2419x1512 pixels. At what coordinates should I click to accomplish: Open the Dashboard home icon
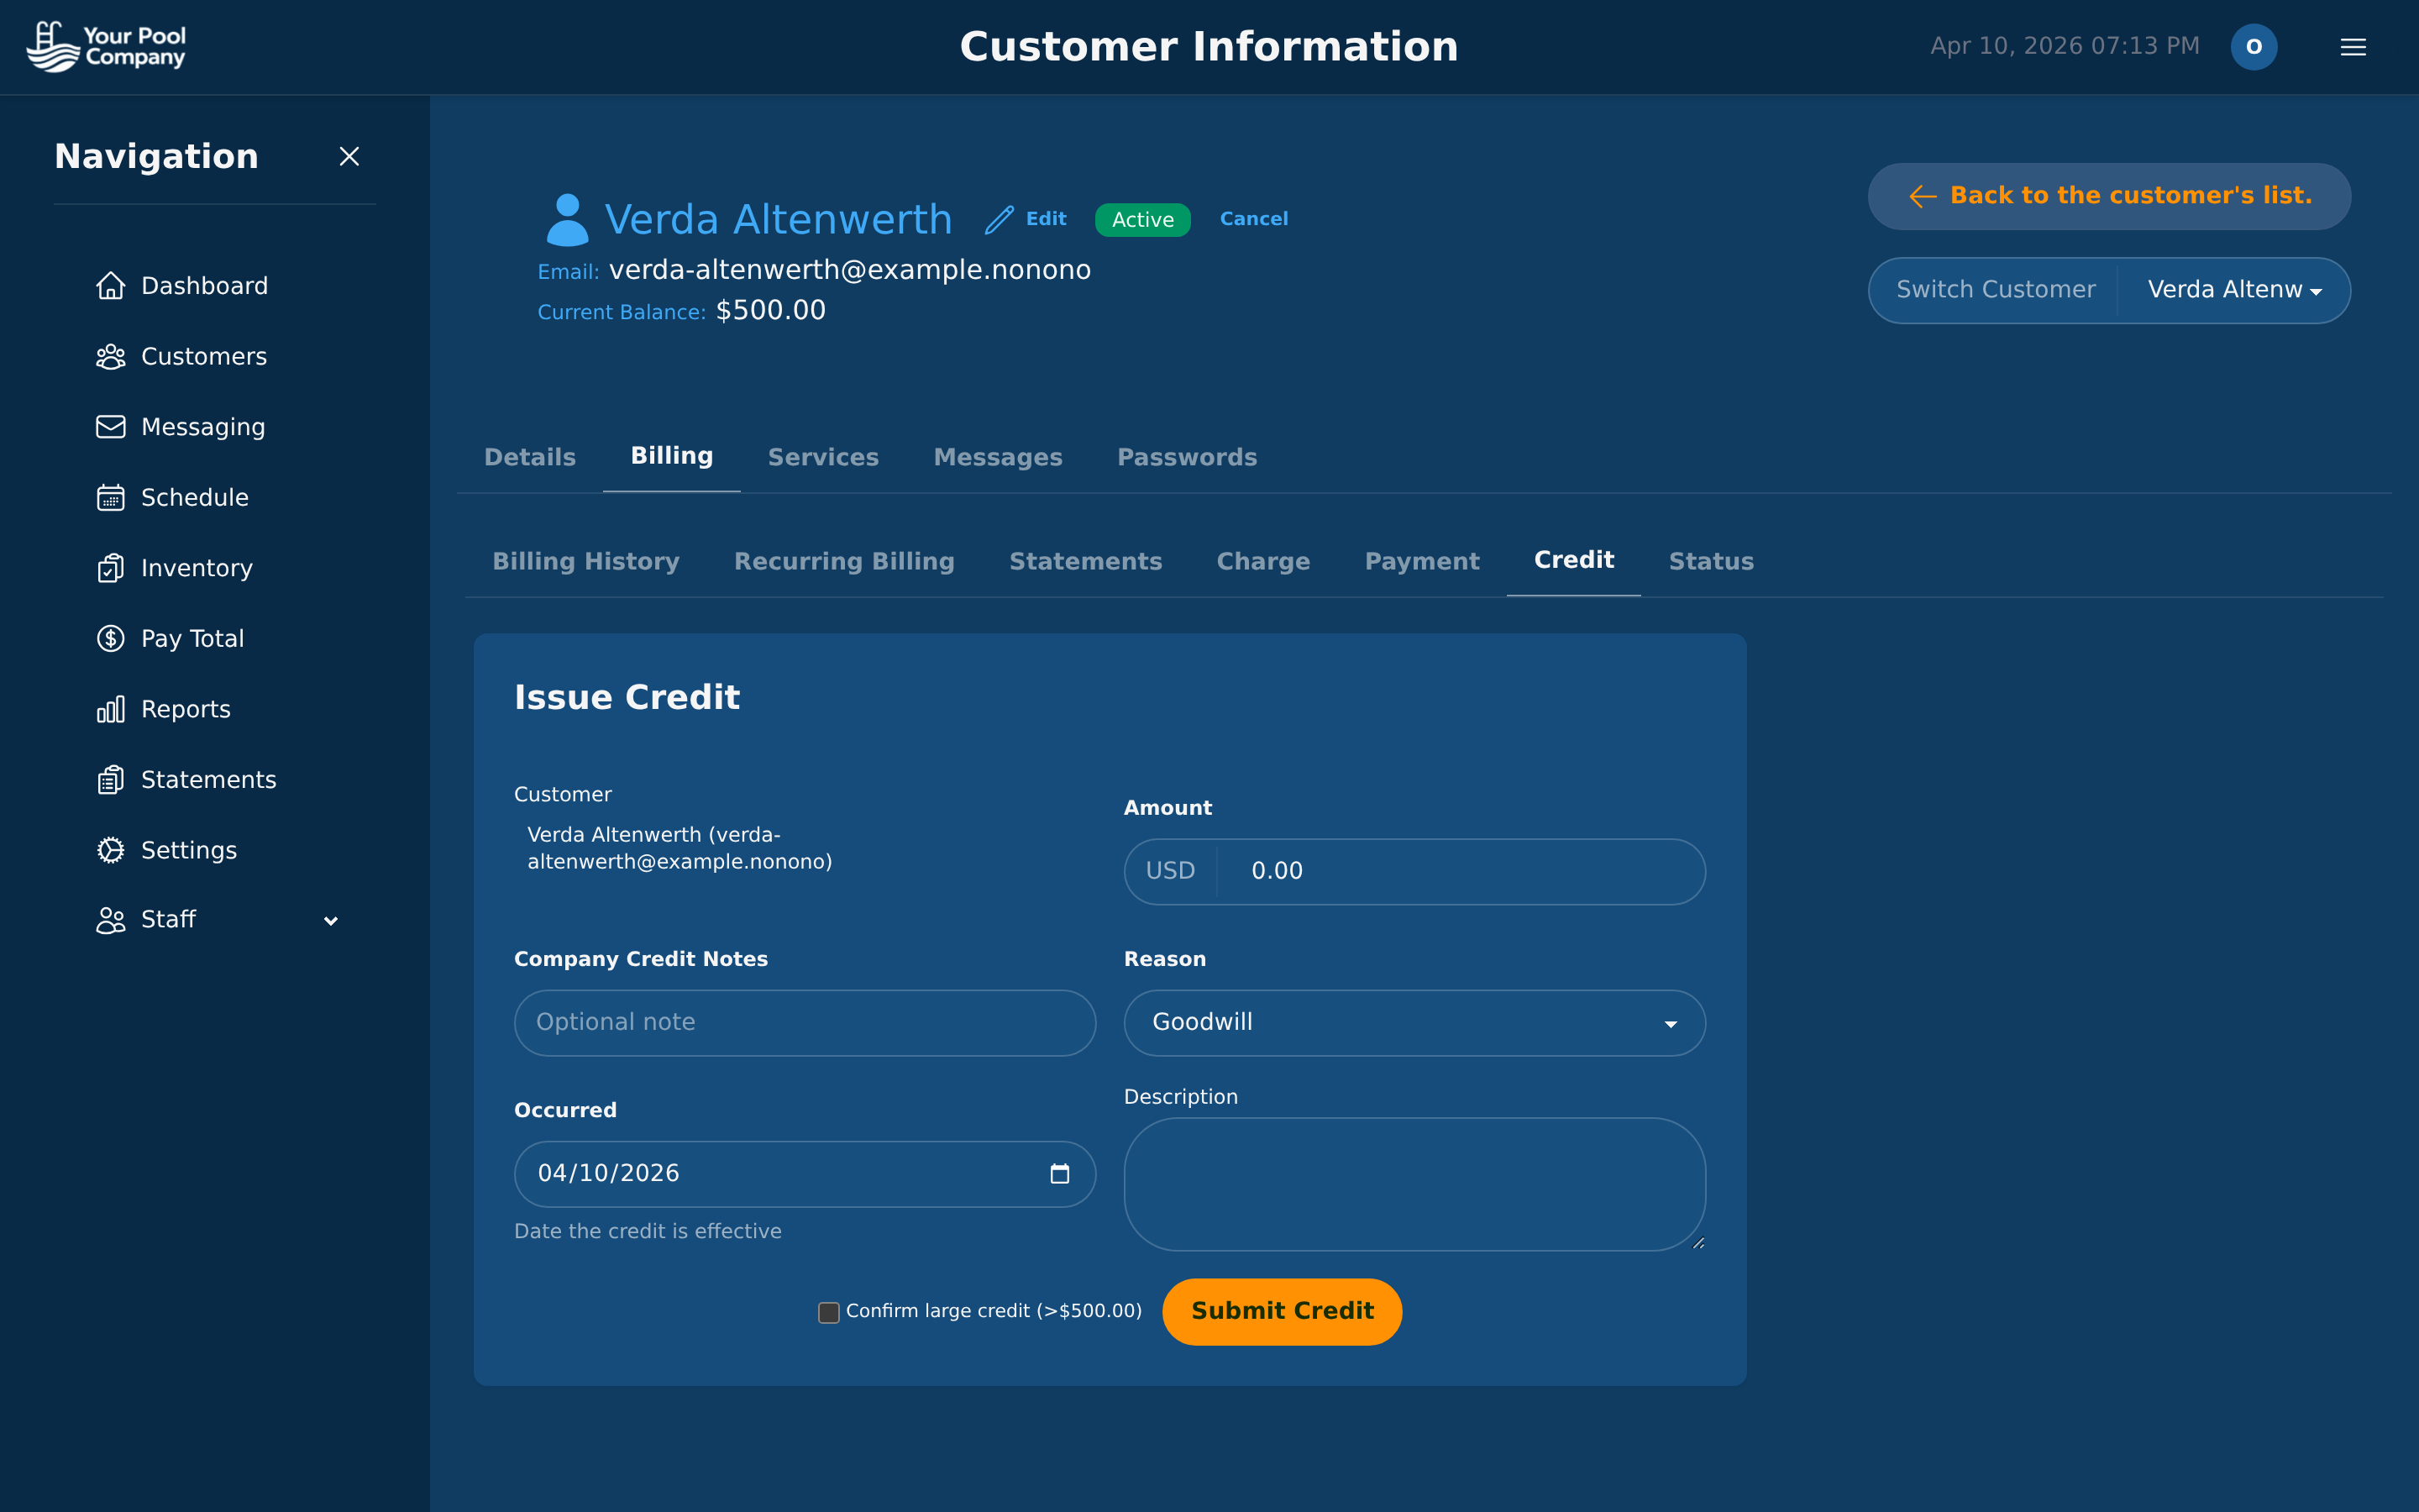point(111,285)
